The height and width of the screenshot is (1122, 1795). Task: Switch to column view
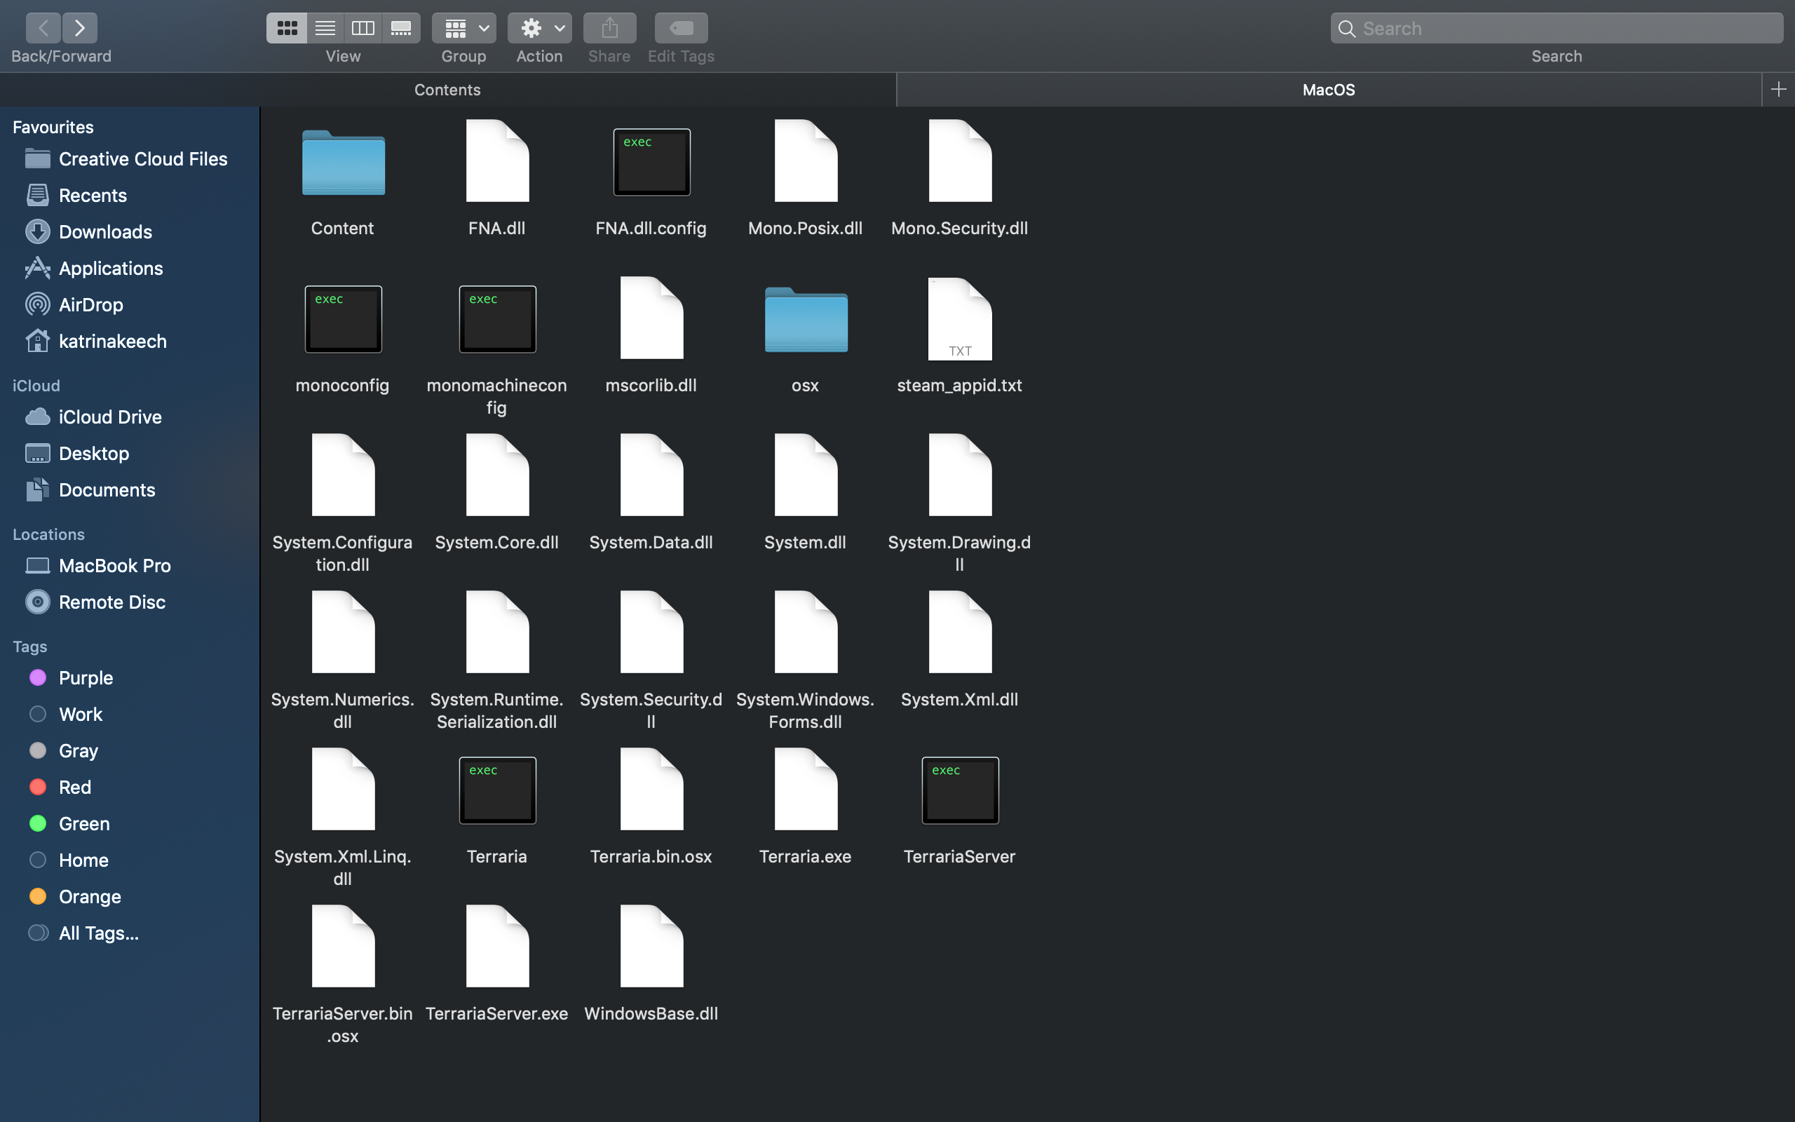363,28
